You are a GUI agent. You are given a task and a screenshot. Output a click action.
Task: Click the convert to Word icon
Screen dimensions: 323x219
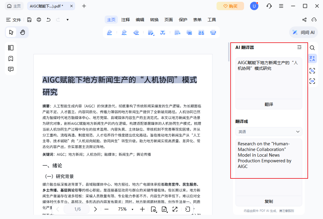pyautogui.click(x=189, y=33)
